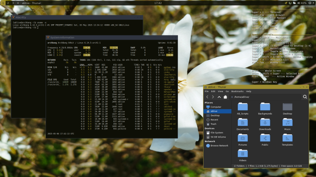Viewport: 316px width, 177px height.
Task: Click the NETWORK heading in System-Information
Action: [x=51, y=60]
